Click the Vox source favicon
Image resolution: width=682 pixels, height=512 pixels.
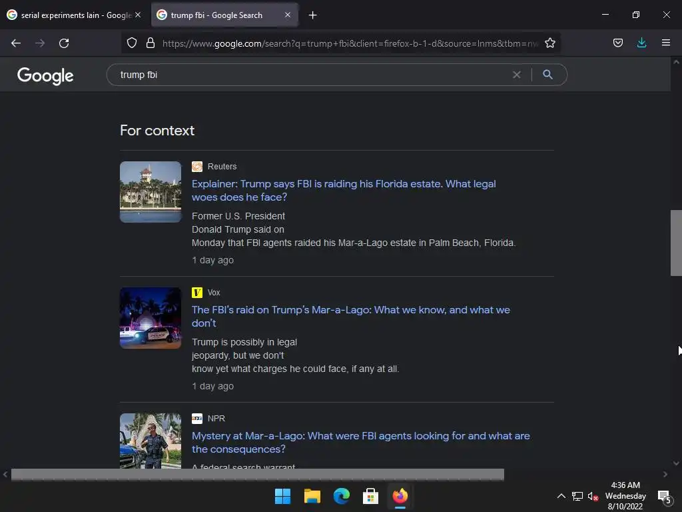(197, 293)
